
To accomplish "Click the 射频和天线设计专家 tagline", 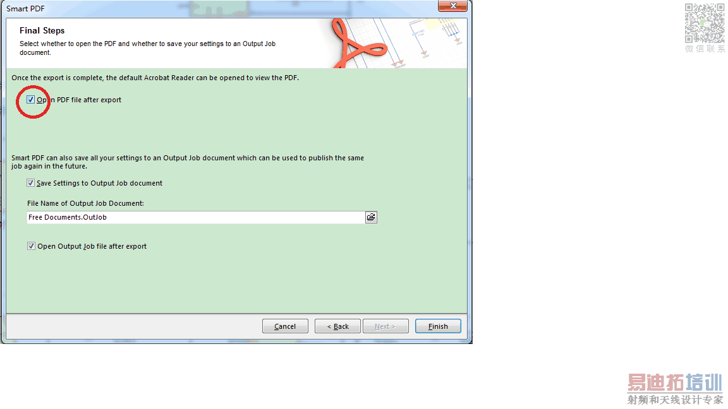I will (x=675, y=400).
